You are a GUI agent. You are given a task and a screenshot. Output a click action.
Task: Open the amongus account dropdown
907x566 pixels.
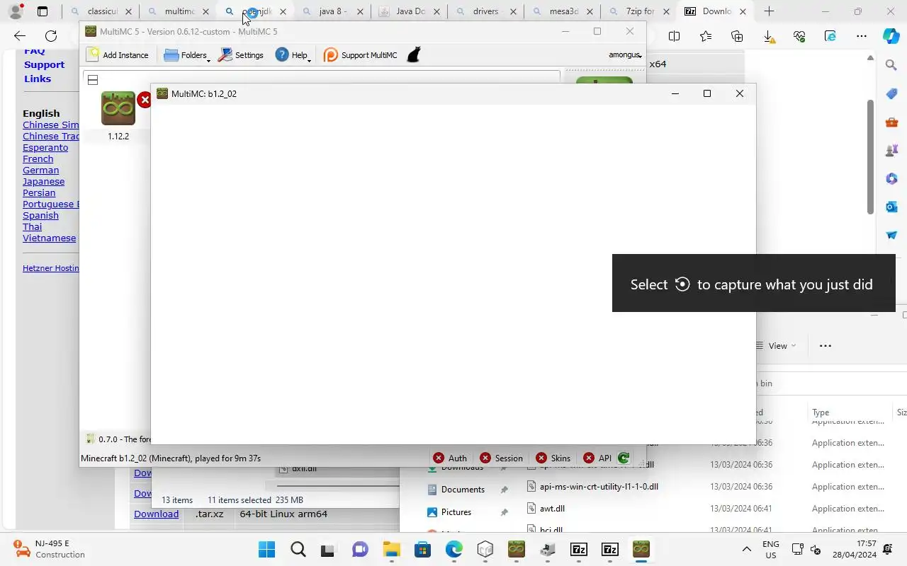[625, 55]
